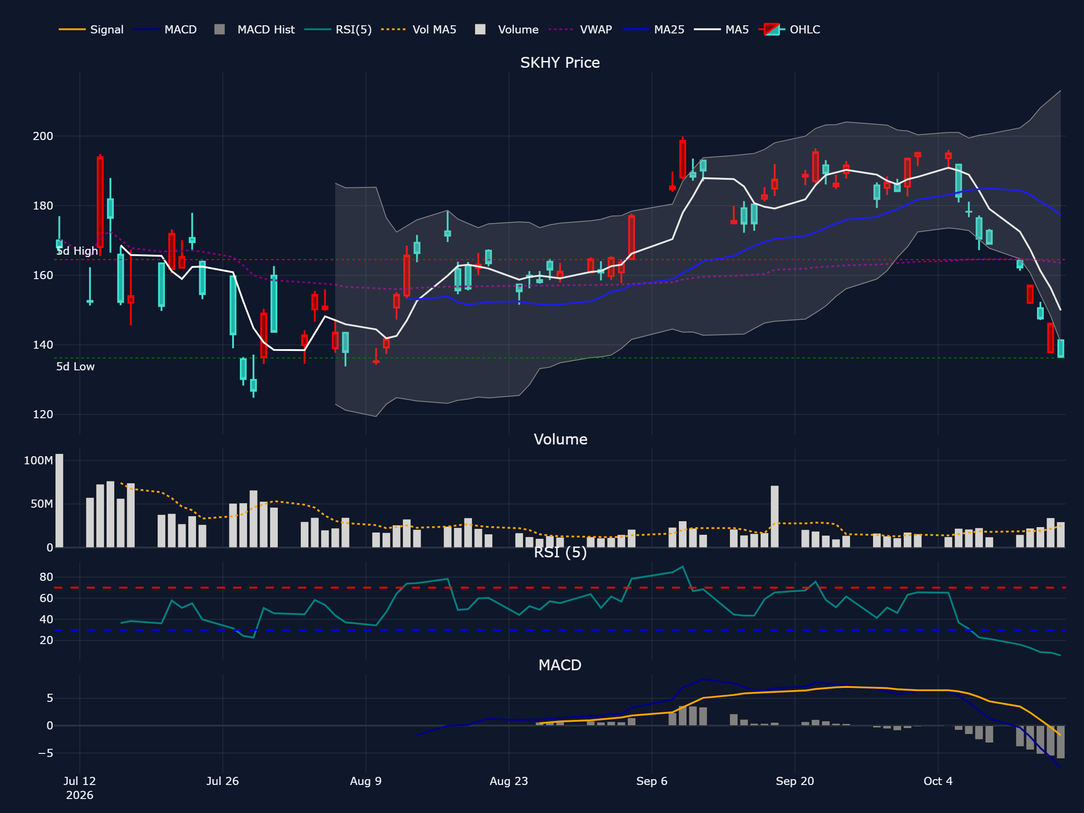Click the Sep 20 date tick label
The image size is (1084, 813).
click(795, 781)
